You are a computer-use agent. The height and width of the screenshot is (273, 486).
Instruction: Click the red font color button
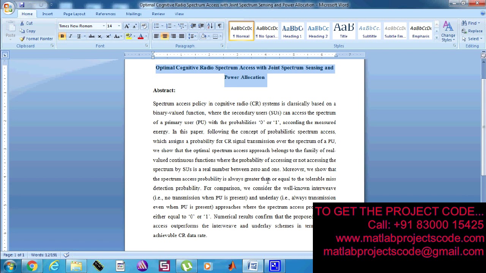coord(140,36)
